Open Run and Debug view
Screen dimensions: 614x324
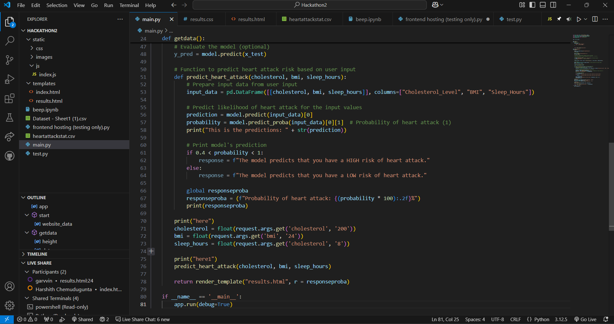coord(10,79)
